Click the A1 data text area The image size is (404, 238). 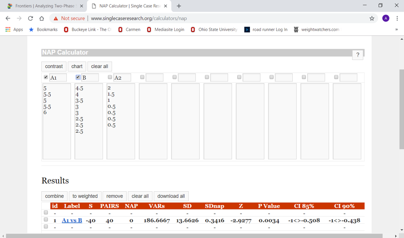pyautogui.click(x=57, y=121)
